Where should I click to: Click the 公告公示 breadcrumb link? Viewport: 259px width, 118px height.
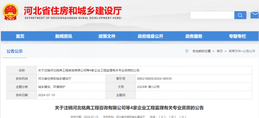pyautogui.click(x=249, y=51)
